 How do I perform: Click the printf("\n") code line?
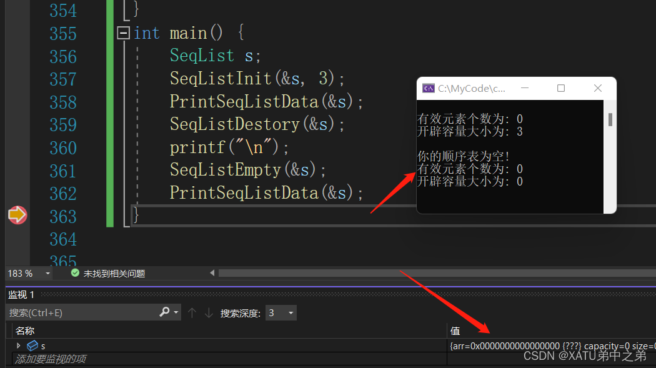[229, 147]
